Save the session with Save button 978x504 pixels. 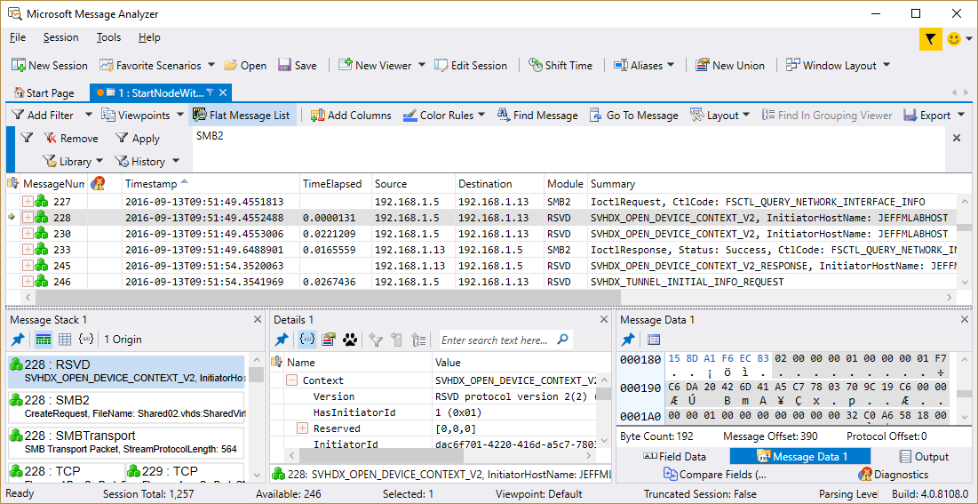tap(298, 66)
